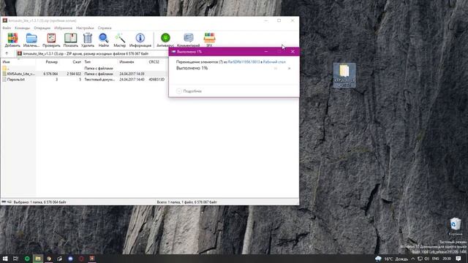Click the SFX archive toolbar icon
Viewport: 468px width, 263px height.
[x=209, y=40]
